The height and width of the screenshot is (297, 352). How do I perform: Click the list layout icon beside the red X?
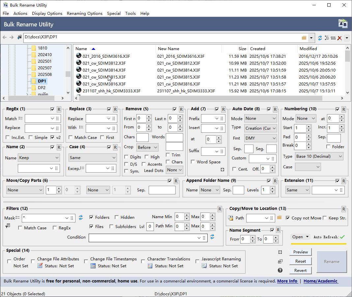(333, 38)
